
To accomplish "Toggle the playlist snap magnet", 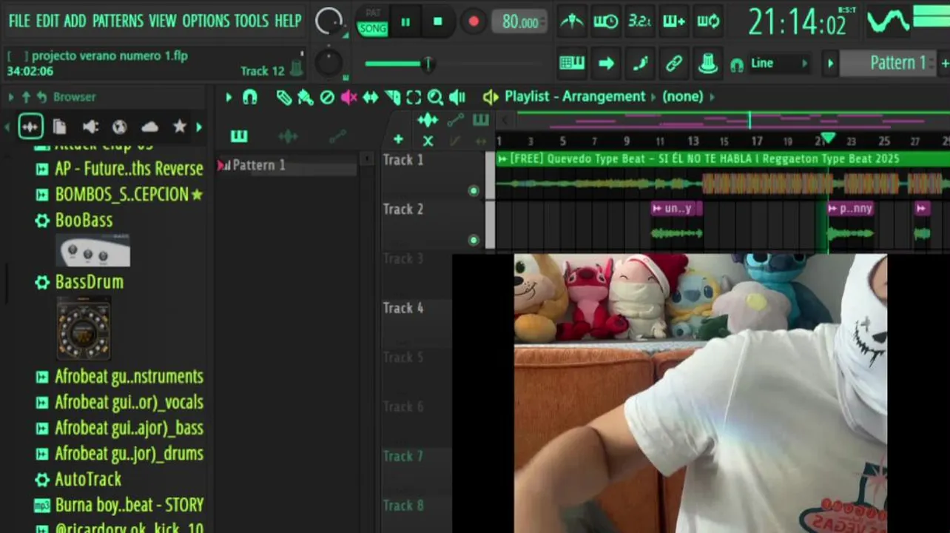I will (x=250, y=97).
